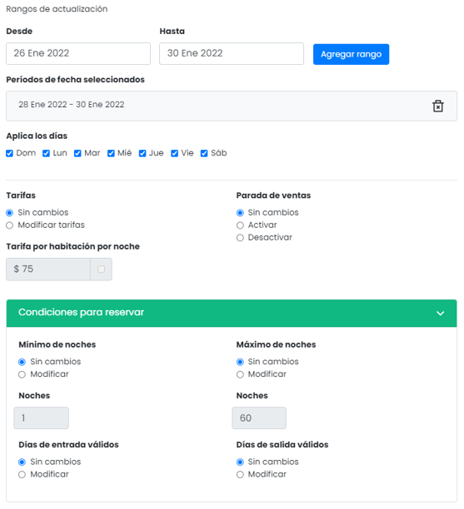The image size is (464, 509).
Task: Open the Hasta date field
Action: [232, 53]
